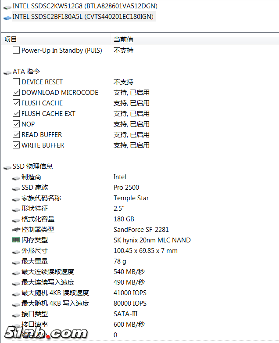This screenshot has height=343, width=279.
Task: Select the 制造商 row label
Action: click(31, 177)
